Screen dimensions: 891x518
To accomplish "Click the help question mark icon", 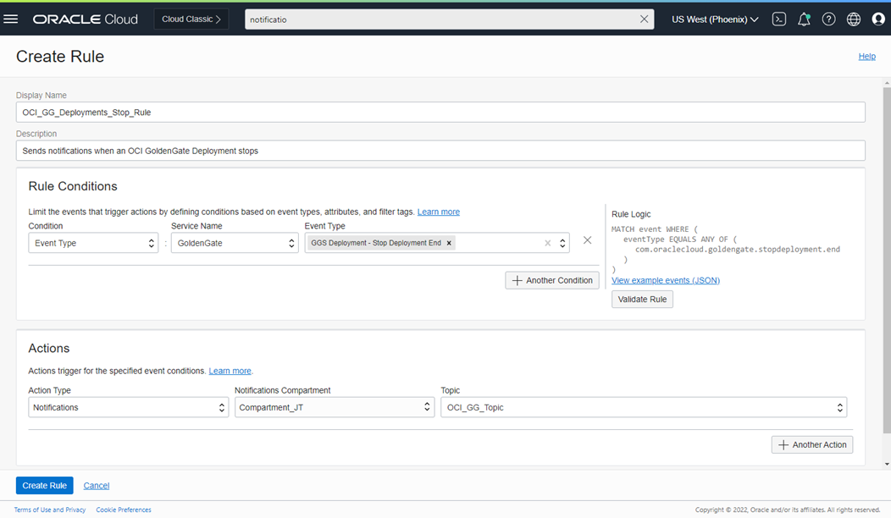I will [829, 19].
